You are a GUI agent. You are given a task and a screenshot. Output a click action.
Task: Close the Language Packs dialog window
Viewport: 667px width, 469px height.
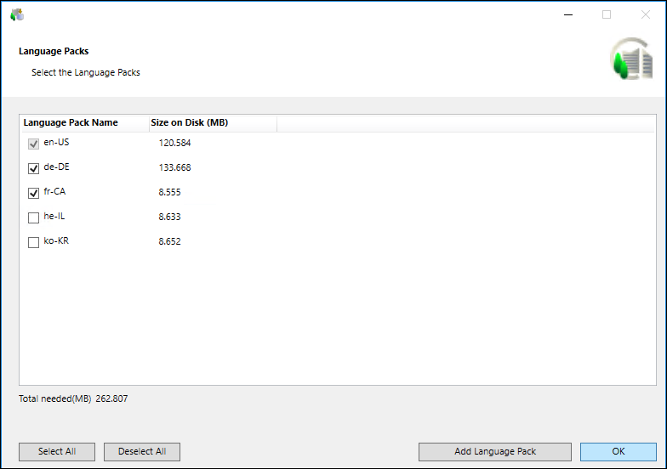[645, 14]
